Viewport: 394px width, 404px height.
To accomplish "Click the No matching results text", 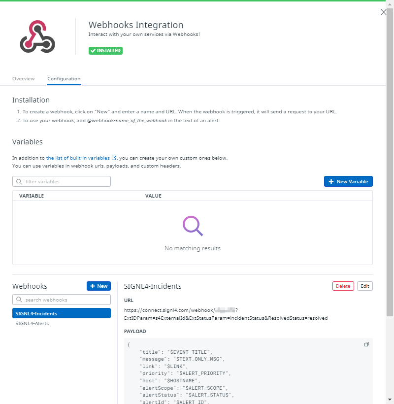I will 193,248.
